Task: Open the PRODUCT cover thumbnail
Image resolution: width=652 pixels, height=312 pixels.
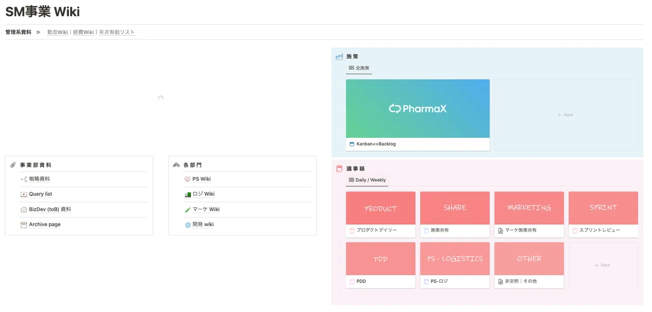Action: click(381, 208)
